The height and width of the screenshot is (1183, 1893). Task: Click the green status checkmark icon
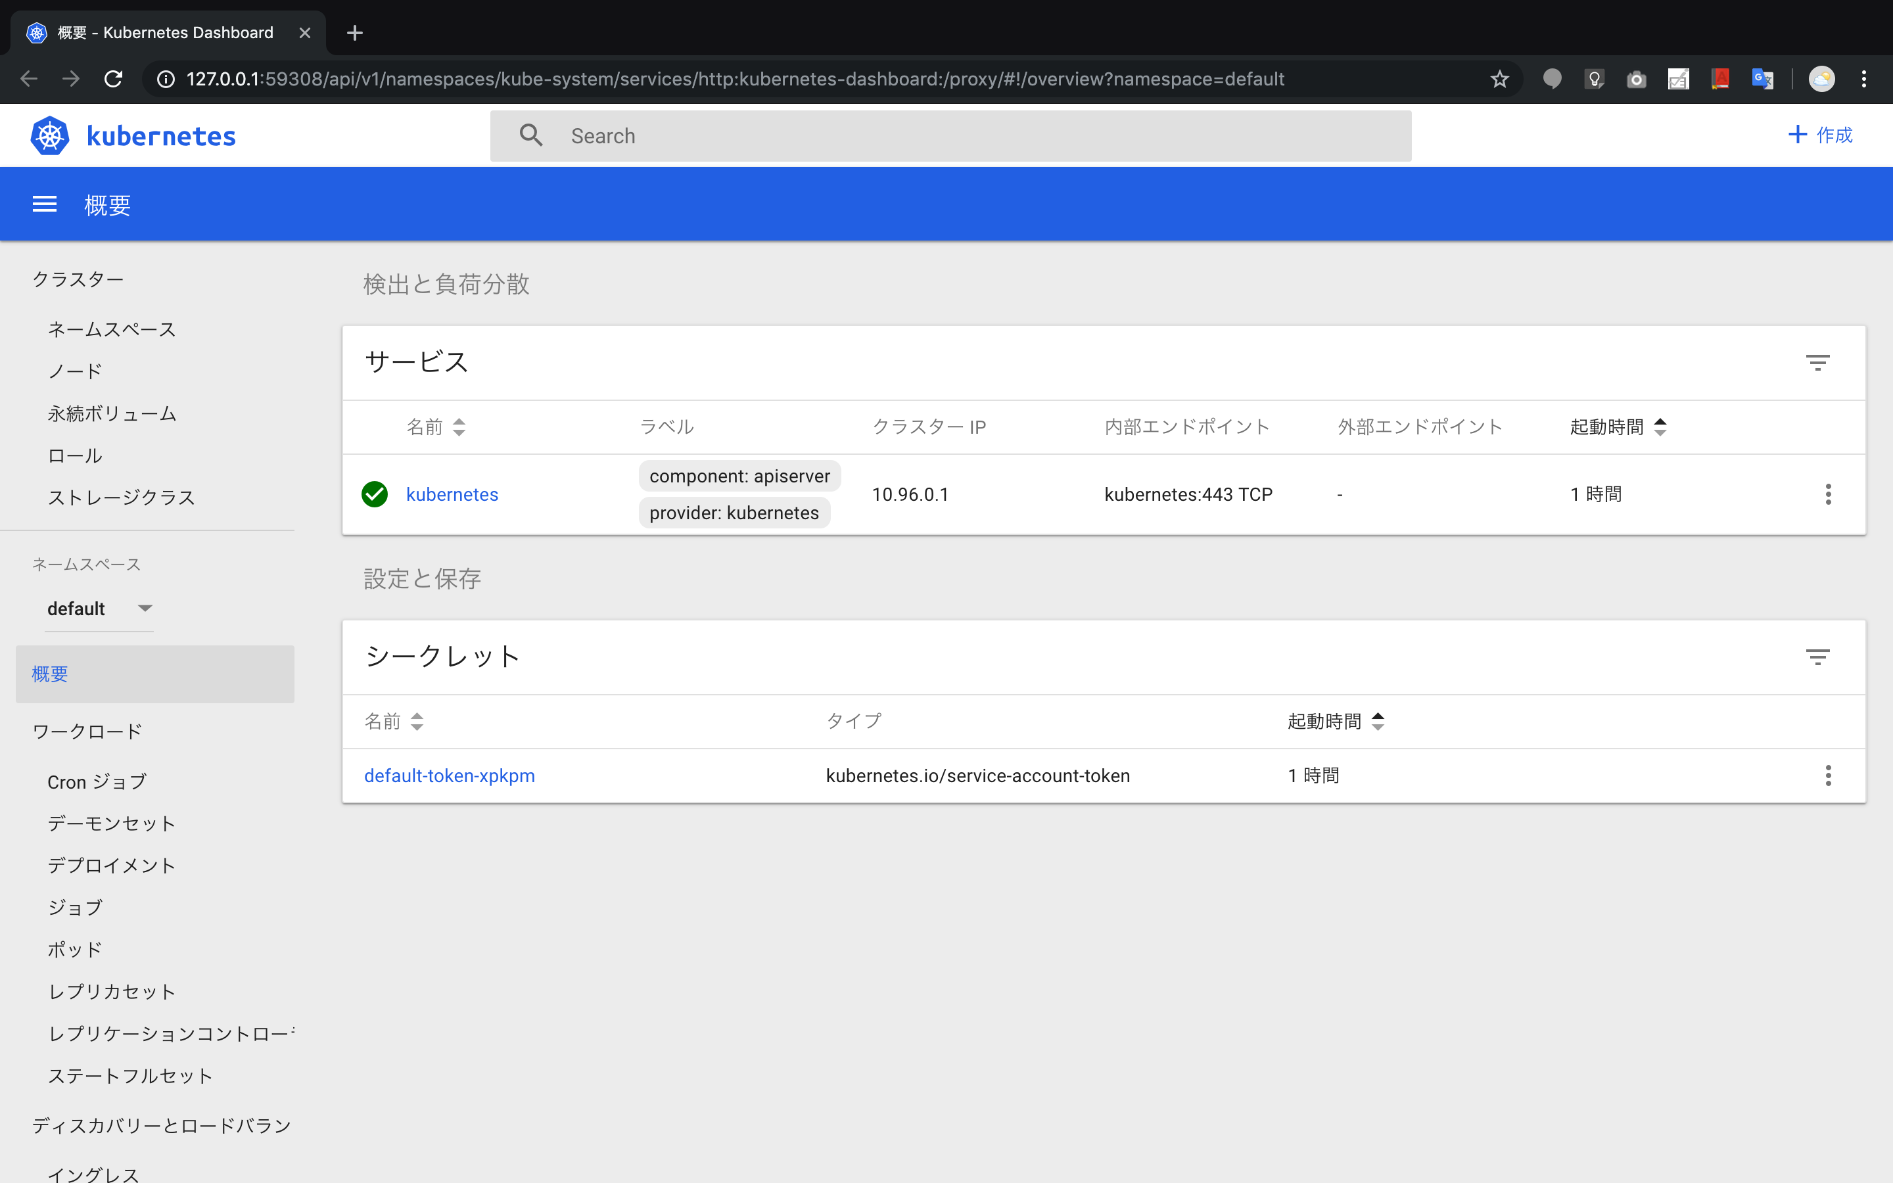[x=376, y=494]
